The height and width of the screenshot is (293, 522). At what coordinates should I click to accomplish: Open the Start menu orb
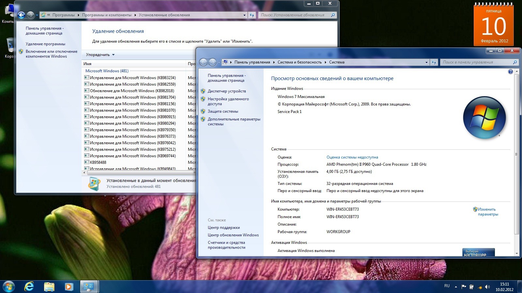[9, 287]
